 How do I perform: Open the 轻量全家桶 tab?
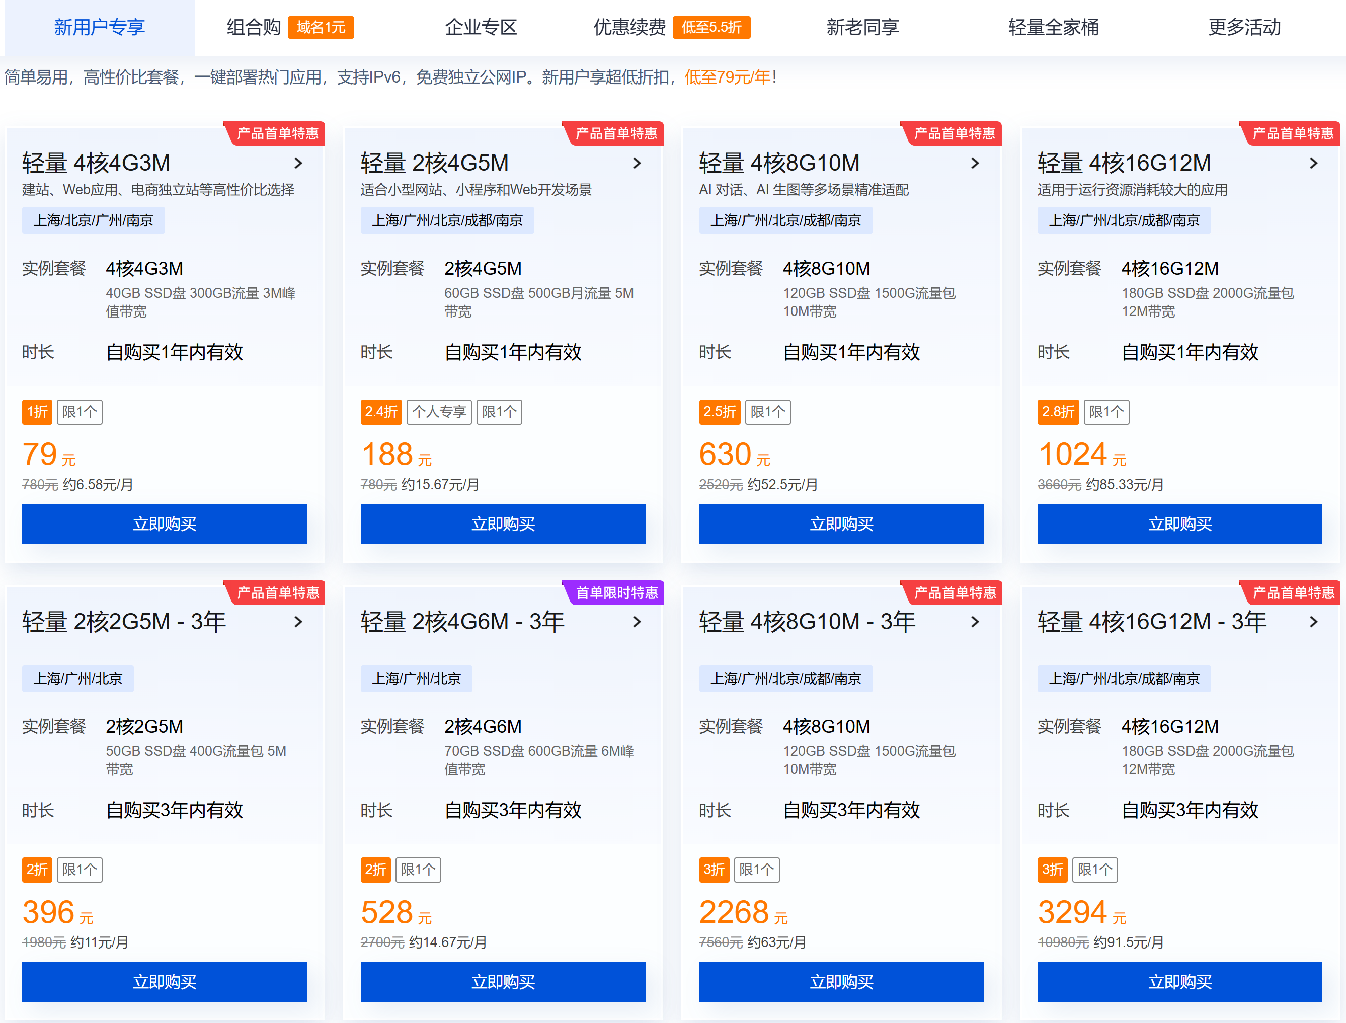click(x=1053, y=27)
